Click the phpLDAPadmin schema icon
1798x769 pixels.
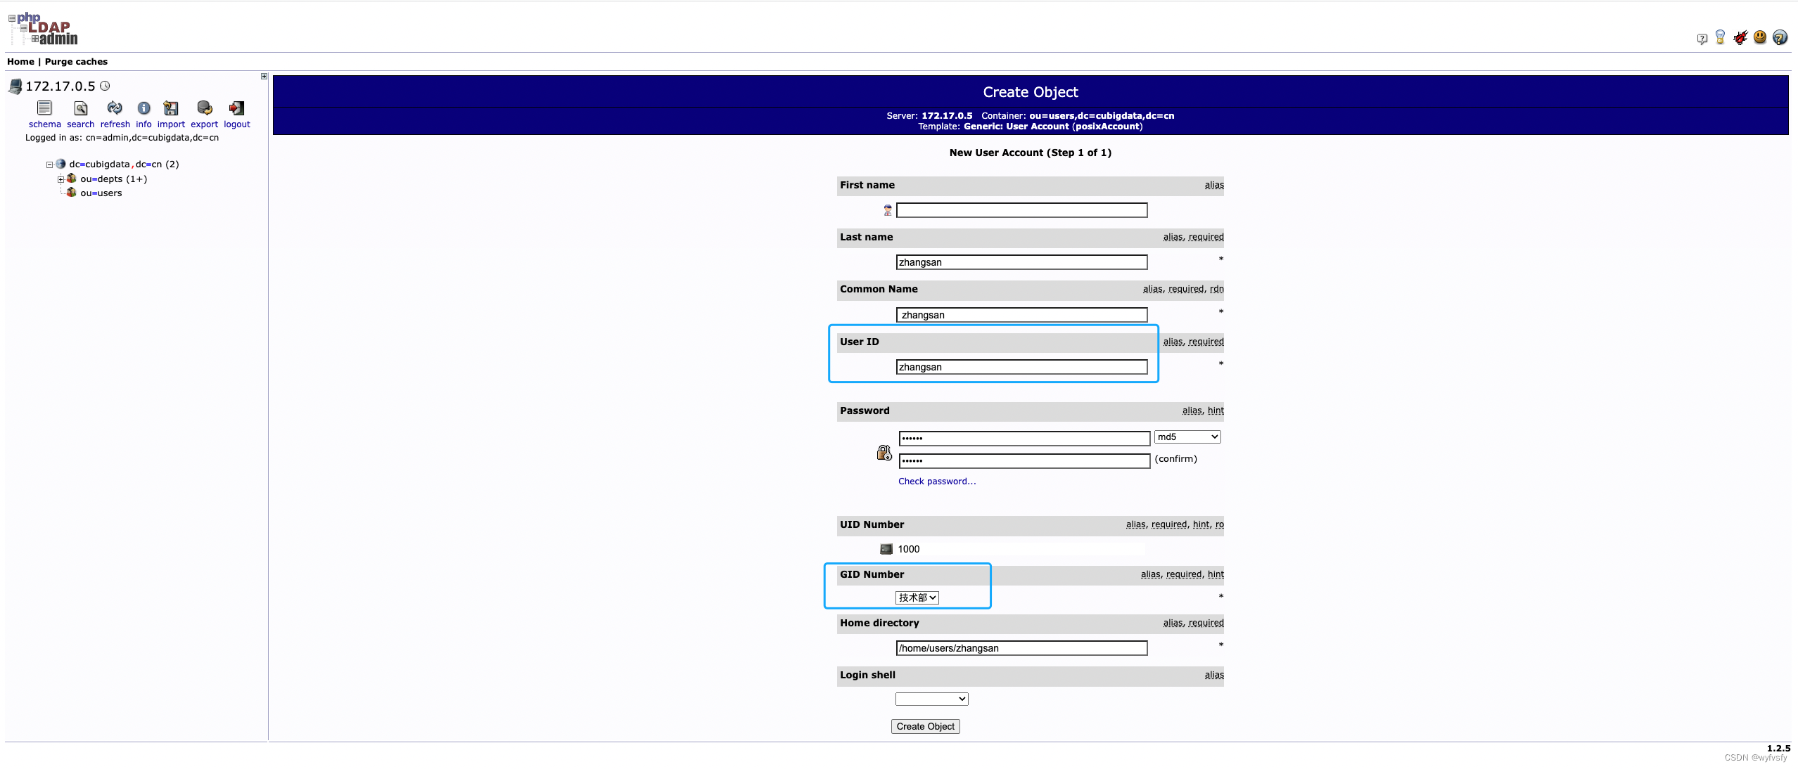click(44, 108)
